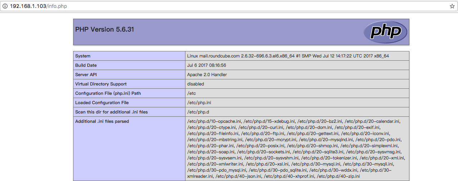Click the /etc/php.ini value
Screen dimensions: 458x181
[199, 103]
